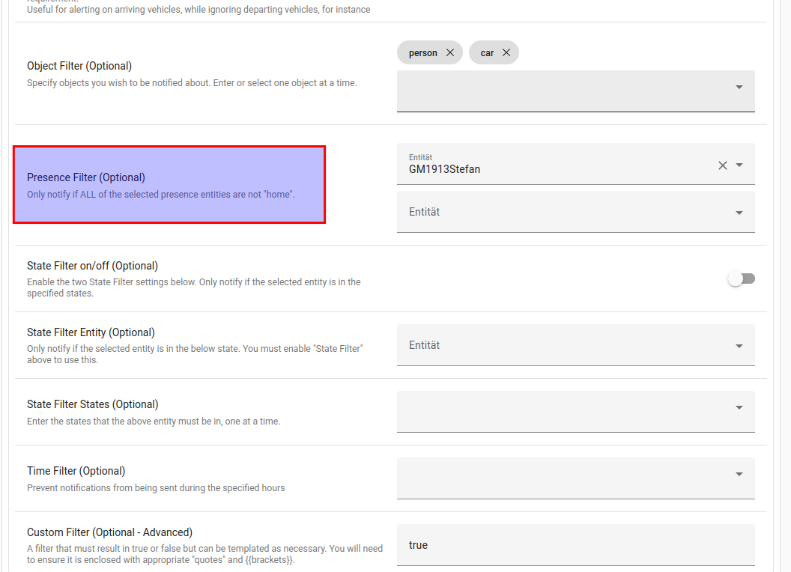This screenshot has height=572, width=791.
Task: Remove the person chip from Object Filter
Action: click(449, 52)
